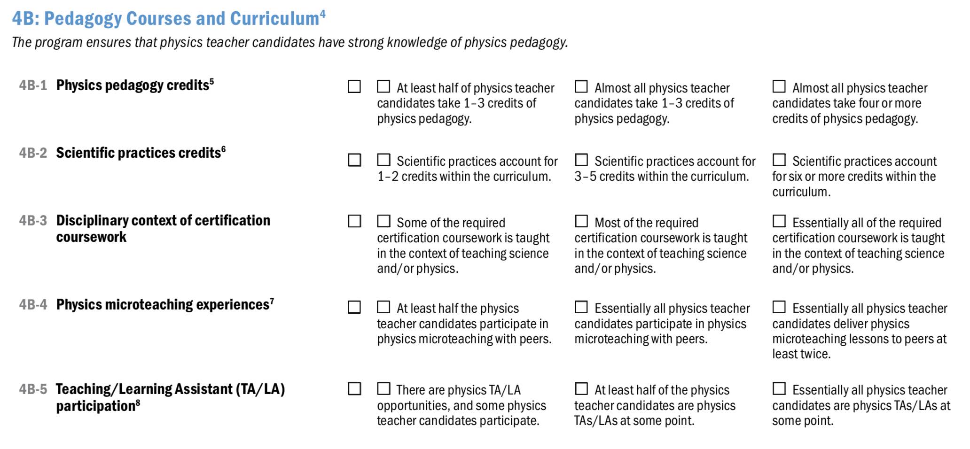Check the standalone box for Scientific practices credits
Image resolution: width=970 pixels, height=449 pixels.
[354, 160]
